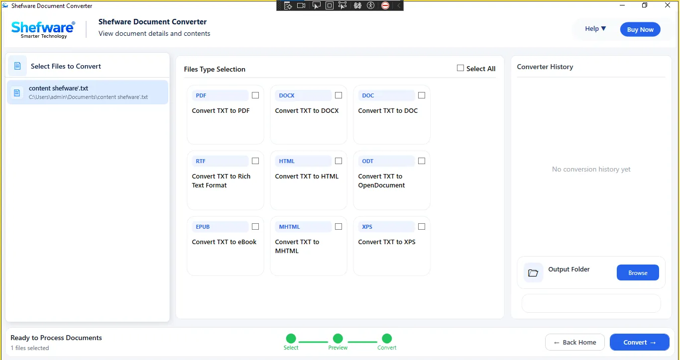
Task: Click the HTML format tag label
Action: point(303,161)
